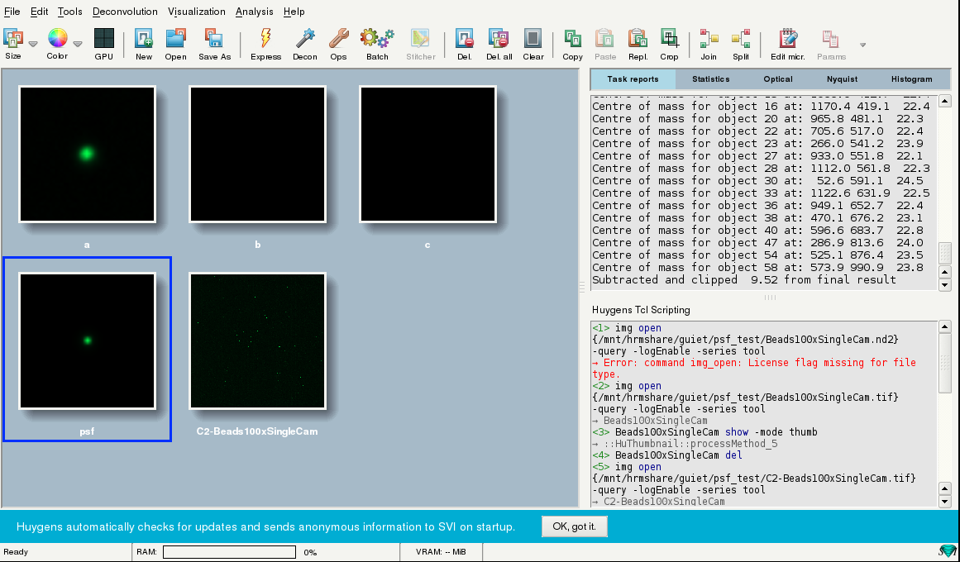960x562 pixels.
Task: Click the Save As icon
Action: (x=214, y=39)
